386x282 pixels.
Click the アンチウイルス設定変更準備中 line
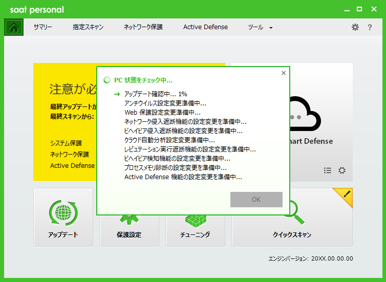click(x=165, y=103)
